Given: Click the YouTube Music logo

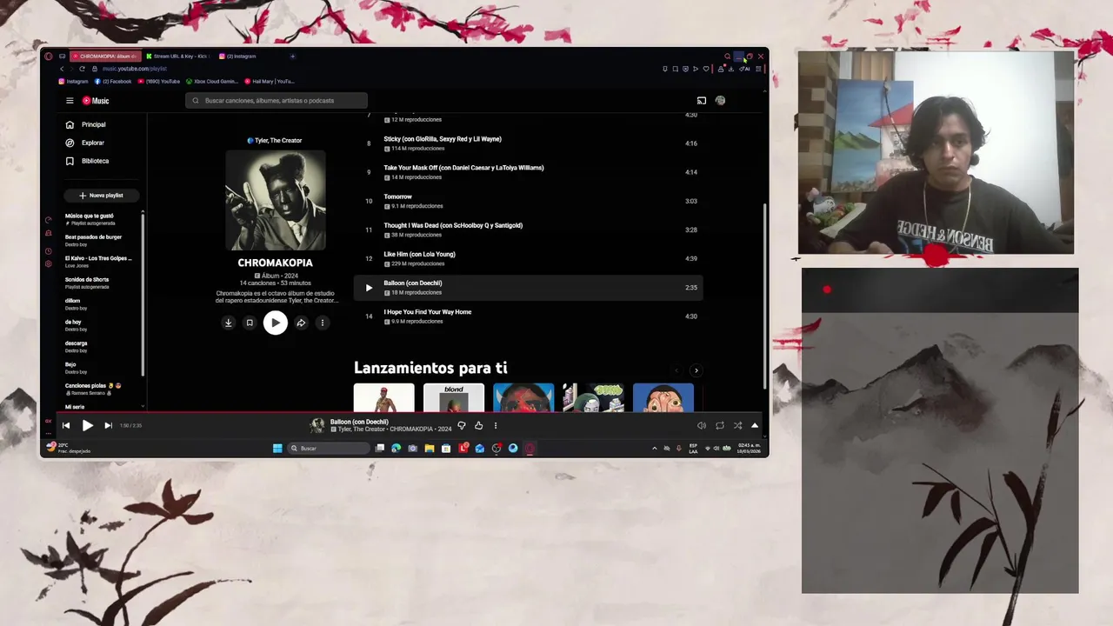Looking at the screenshot, I should coord(96,101).
